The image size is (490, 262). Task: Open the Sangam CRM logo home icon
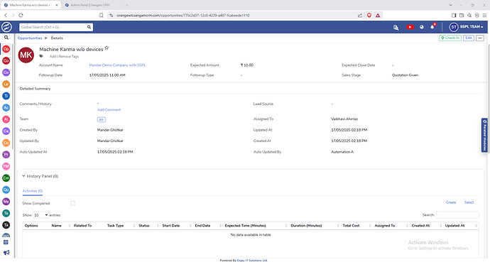6,27
